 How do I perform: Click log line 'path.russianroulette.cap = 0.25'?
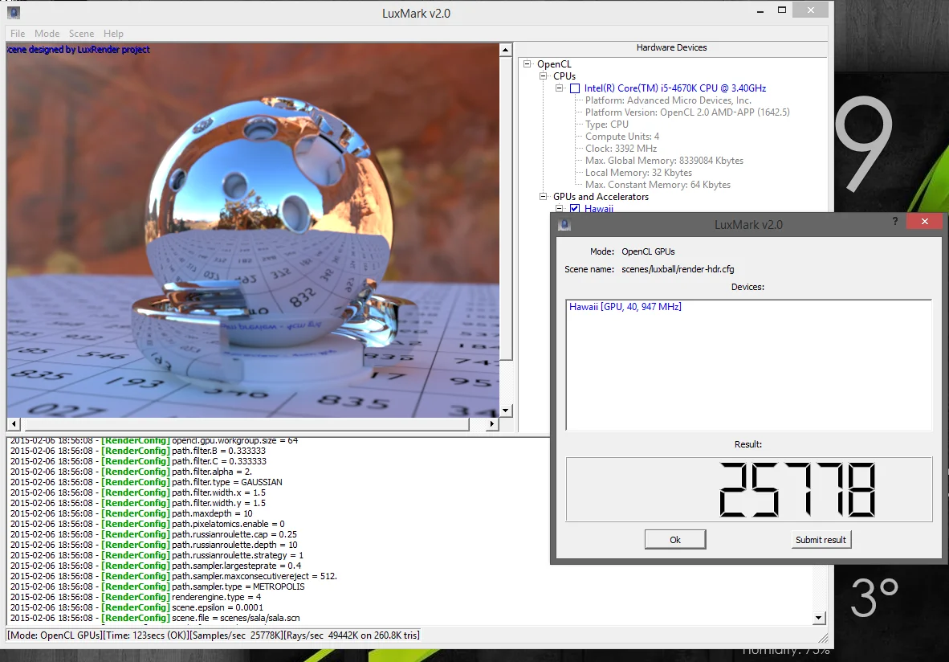coord(153,534)
